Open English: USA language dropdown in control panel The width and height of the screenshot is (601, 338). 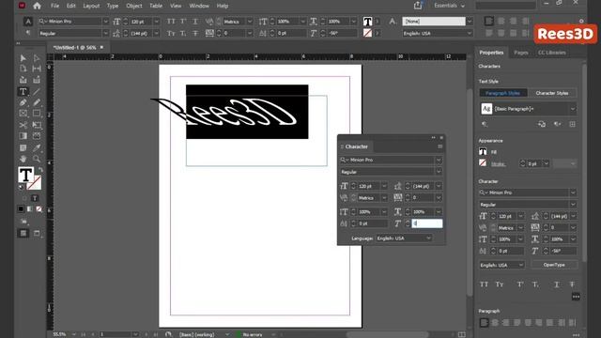[x=470, y=34]
